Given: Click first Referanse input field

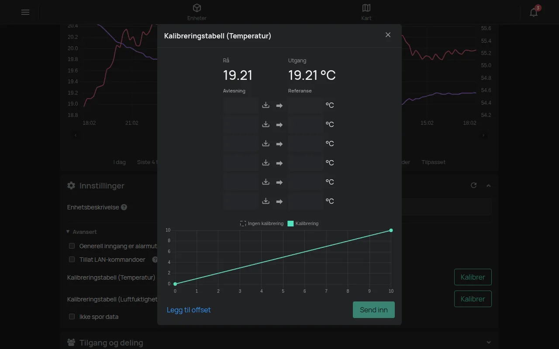Looking at the screenshot, I should pyautogui.click(x=305, y=105).
